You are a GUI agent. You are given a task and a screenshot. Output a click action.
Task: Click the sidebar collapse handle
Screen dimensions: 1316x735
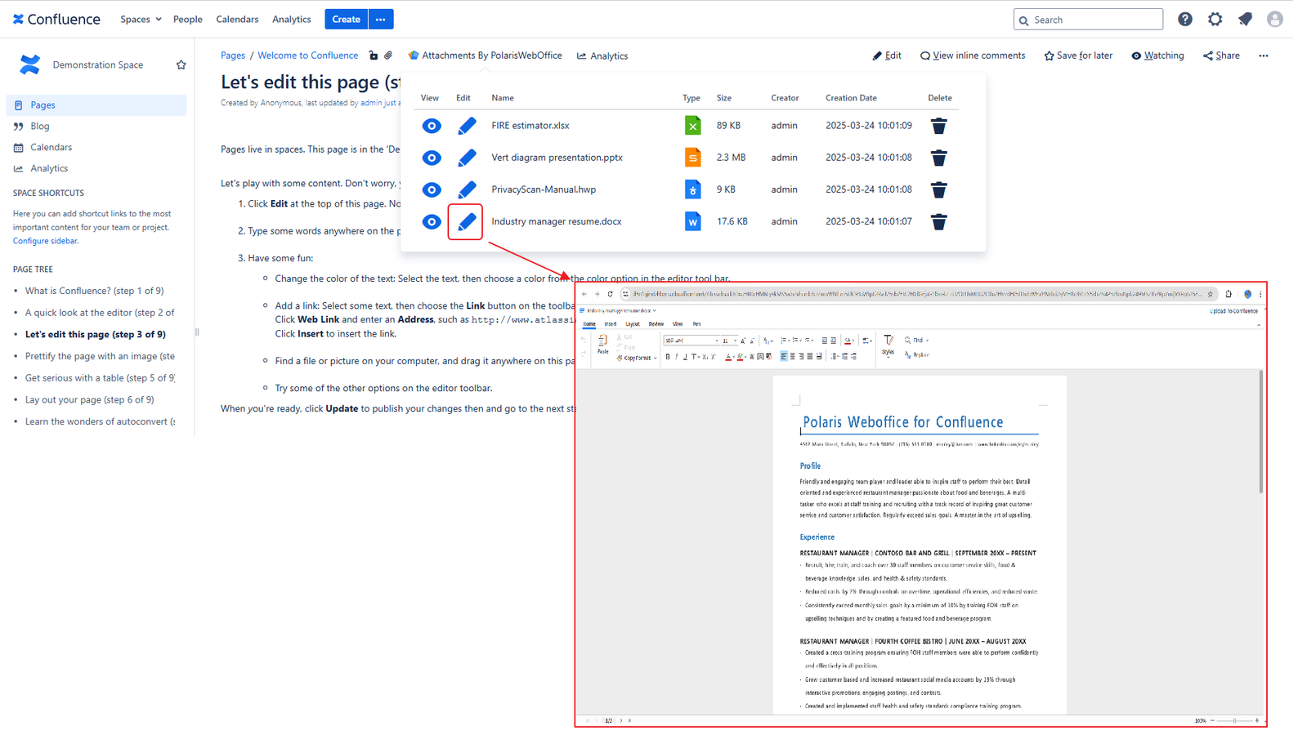tap(197, 332)
